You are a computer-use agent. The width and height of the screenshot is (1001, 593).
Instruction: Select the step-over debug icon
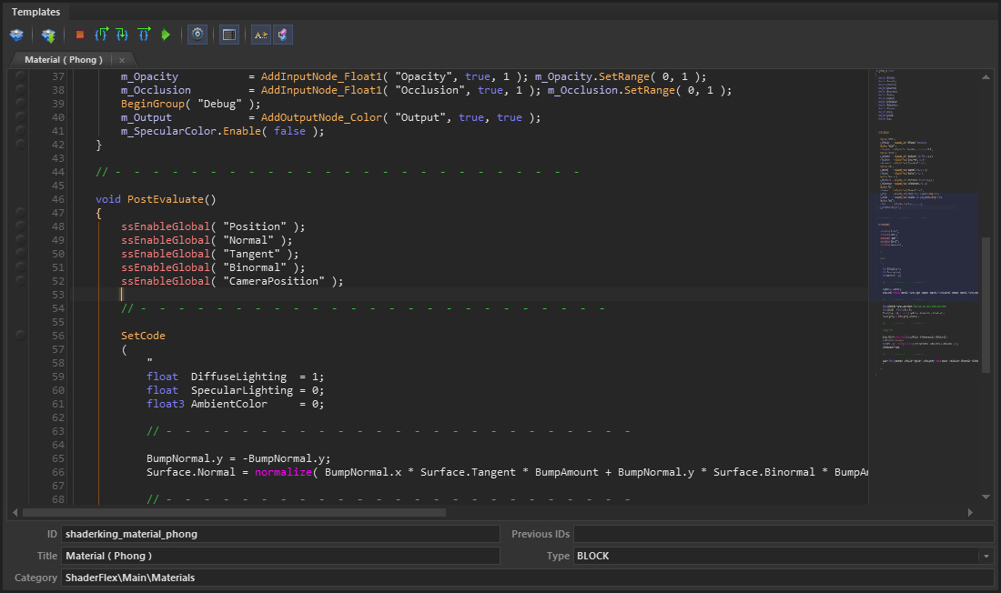point(144,35)
